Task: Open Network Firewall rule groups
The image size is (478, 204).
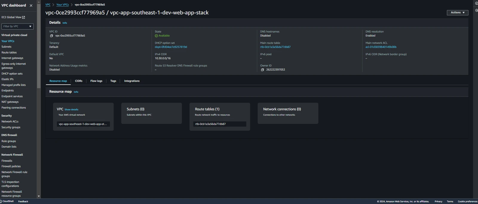Action: (14, 174)
